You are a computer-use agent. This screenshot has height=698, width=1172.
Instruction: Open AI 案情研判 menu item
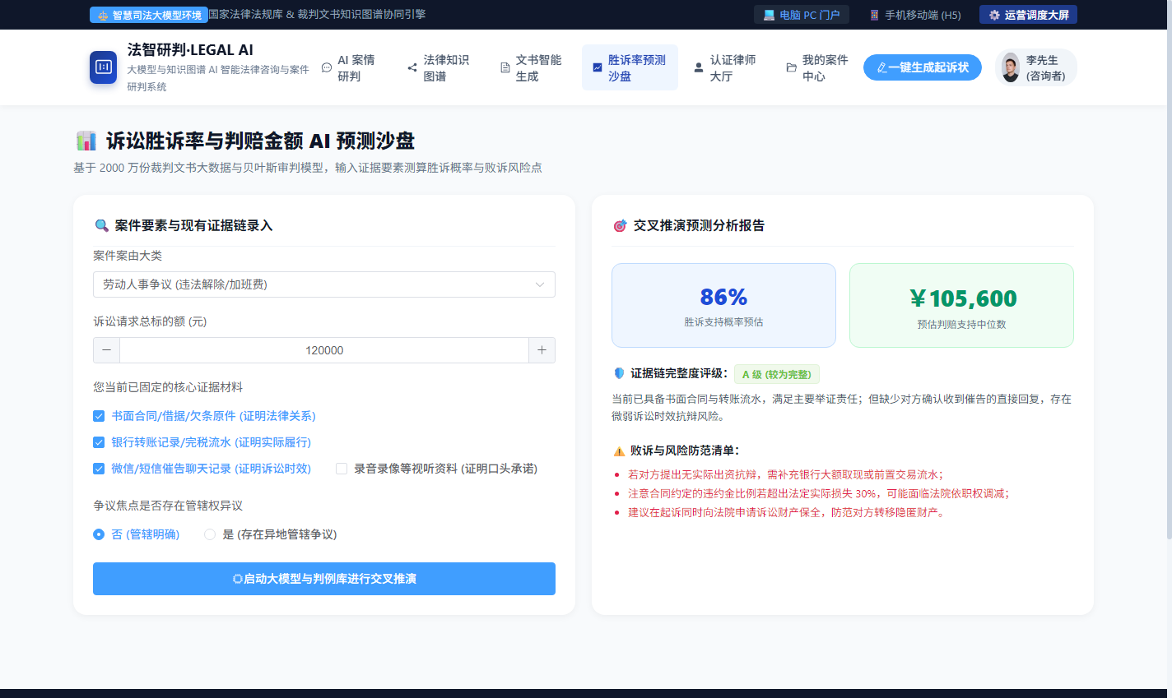click(x=350, y=67)
